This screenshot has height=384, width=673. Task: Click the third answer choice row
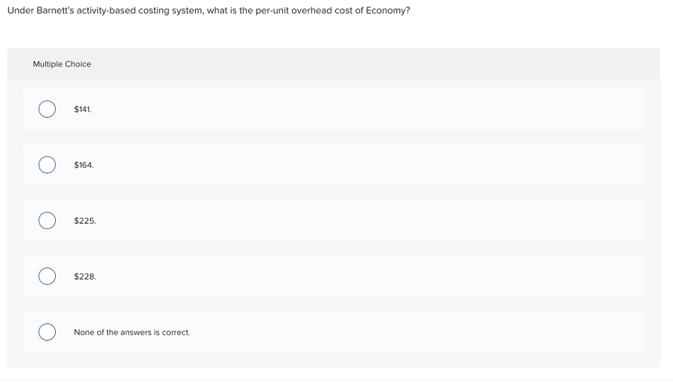[x=329, y=220]
